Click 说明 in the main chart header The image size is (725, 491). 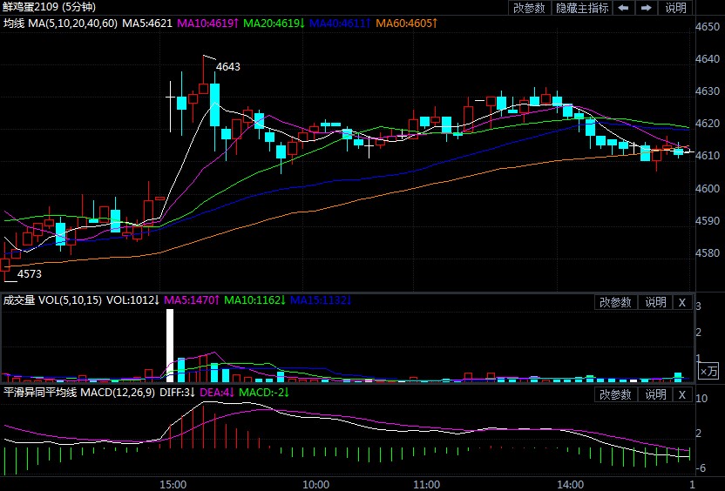[676, 8]
